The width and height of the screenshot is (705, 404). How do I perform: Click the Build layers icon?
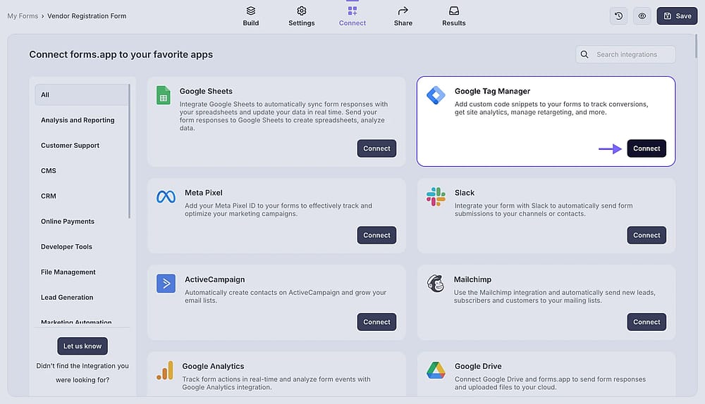tap(250, 11)
